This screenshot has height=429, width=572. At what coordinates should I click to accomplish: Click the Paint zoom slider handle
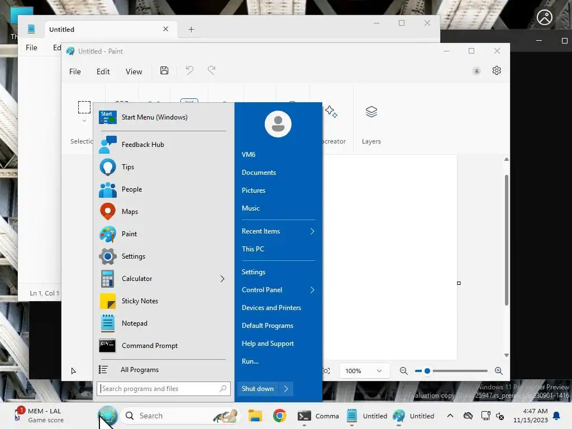pos(427,371)
